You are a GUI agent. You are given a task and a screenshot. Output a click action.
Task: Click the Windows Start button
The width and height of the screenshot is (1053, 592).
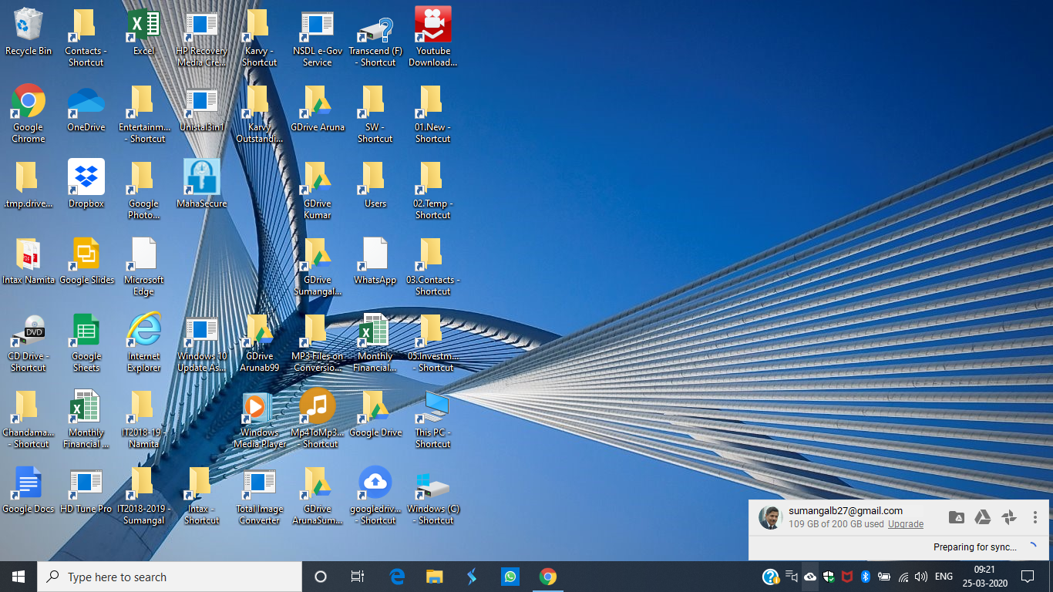pyautogui.click(x=19, y=577)
